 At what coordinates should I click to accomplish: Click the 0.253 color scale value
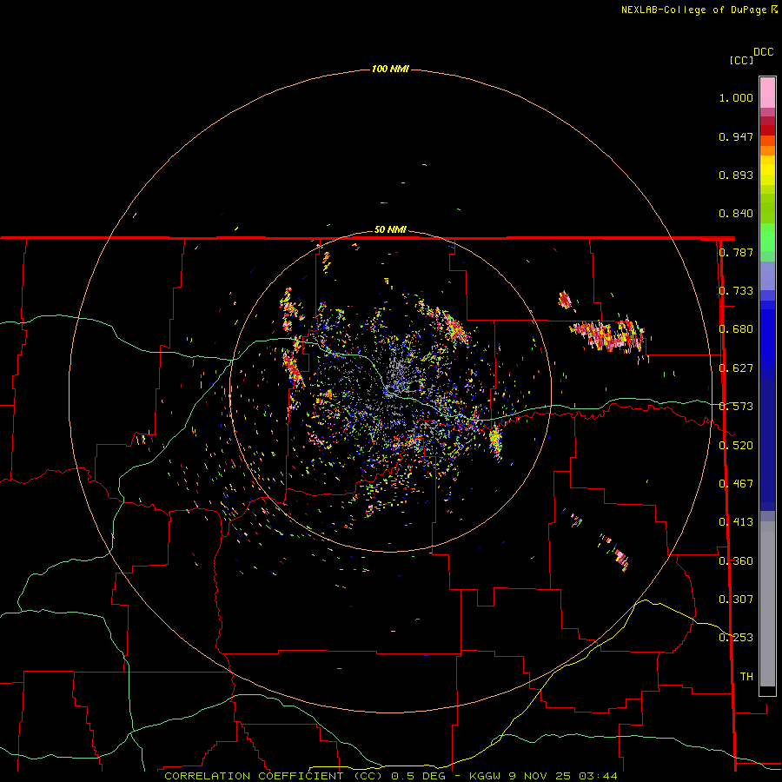[736, 638]
